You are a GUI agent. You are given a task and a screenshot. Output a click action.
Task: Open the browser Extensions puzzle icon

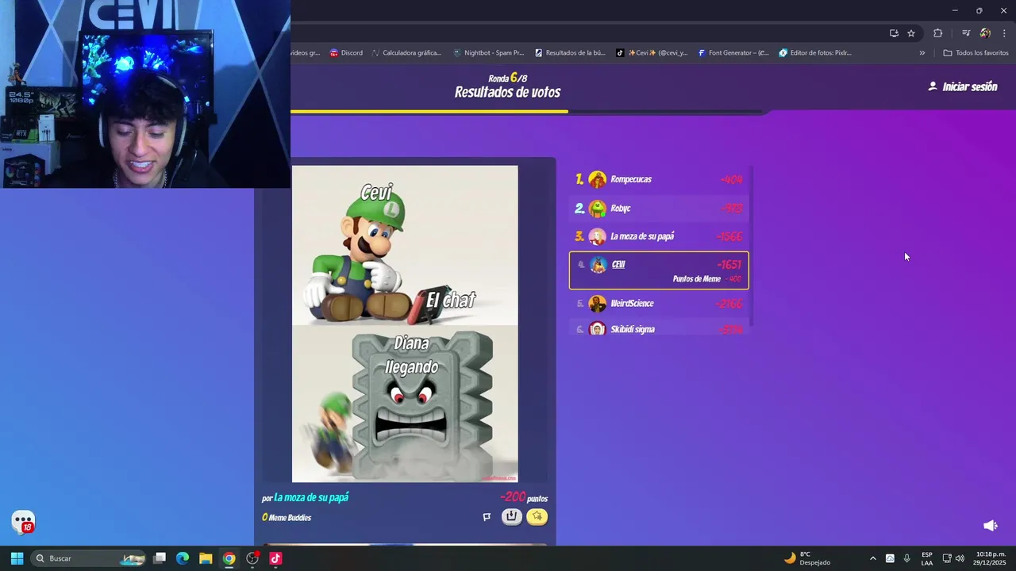point(938,33)
